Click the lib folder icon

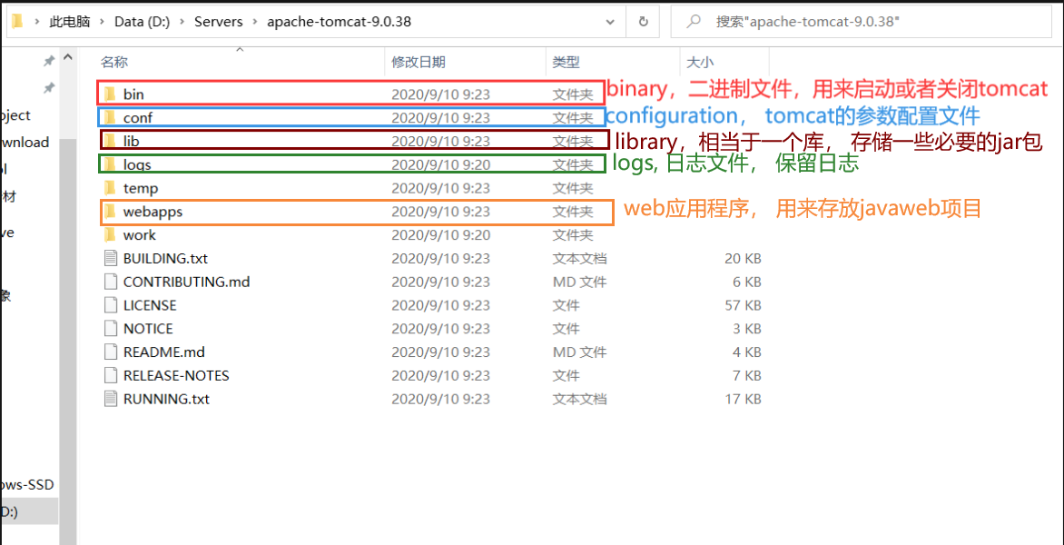111,141
